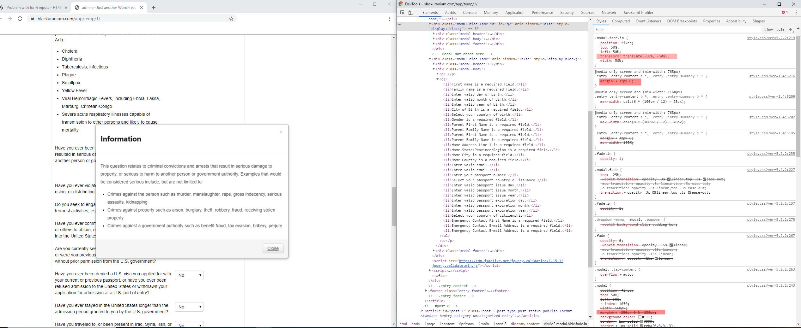Open the style.css?ver=5.2.2:219 source link
The width and height of the screenshot is (801, 328).
tap(771, 38)
